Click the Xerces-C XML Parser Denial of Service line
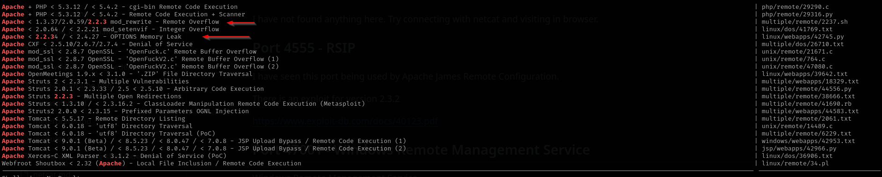The height and width of the screenshot is (177, 882). (114, 156)
